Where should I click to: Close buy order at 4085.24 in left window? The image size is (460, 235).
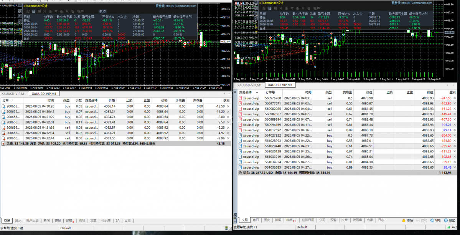point(228,111)
